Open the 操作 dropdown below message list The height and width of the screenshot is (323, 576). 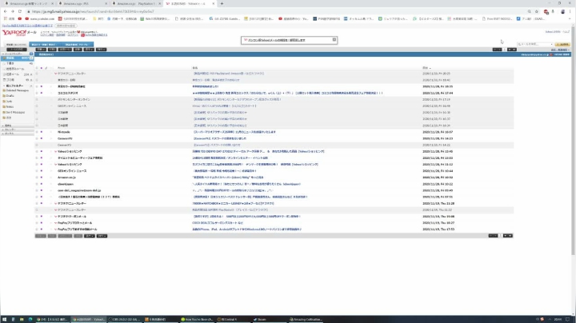pos(102,236)
